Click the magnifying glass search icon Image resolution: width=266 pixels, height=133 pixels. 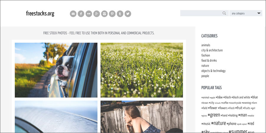coord(224,13)
